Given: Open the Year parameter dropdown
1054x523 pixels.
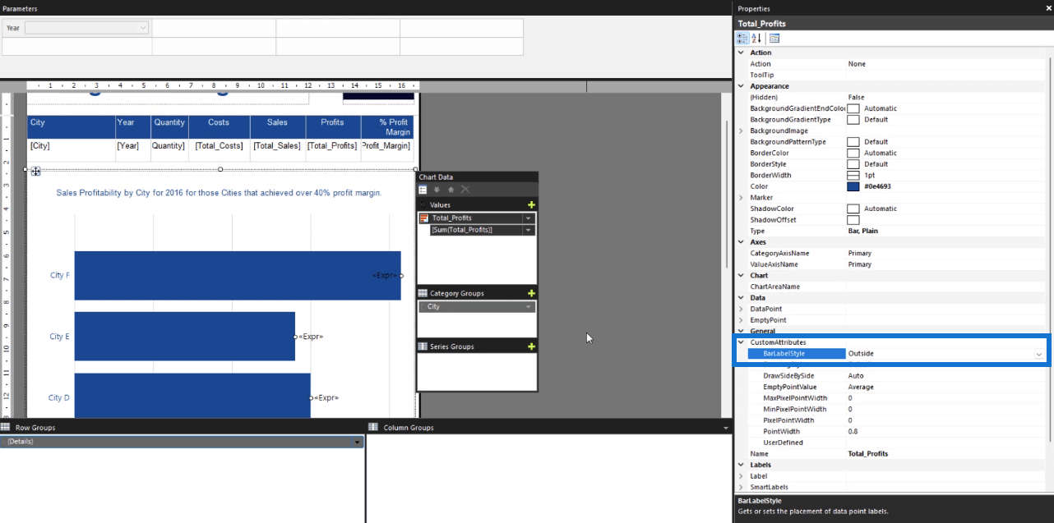Looking at the screenshot, I should 143,28.
